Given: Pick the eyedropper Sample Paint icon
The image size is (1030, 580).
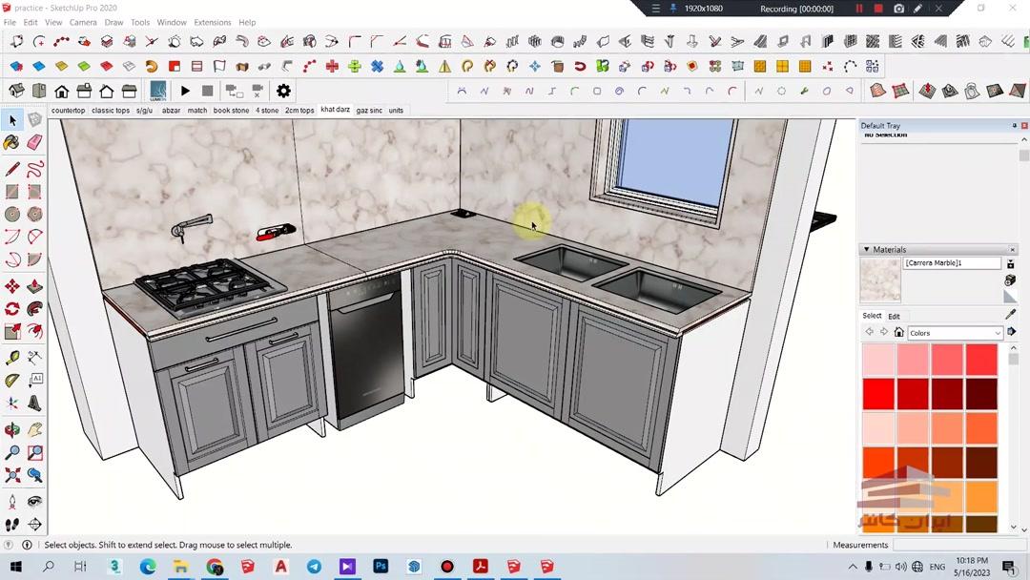Looking at the screenshot, I should (x=1010, y=315).
